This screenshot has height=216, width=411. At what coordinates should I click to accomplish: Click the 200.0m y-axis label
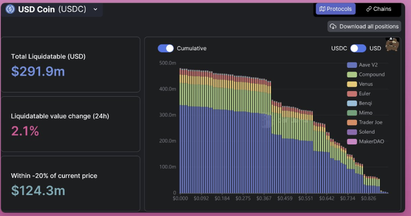167,141
